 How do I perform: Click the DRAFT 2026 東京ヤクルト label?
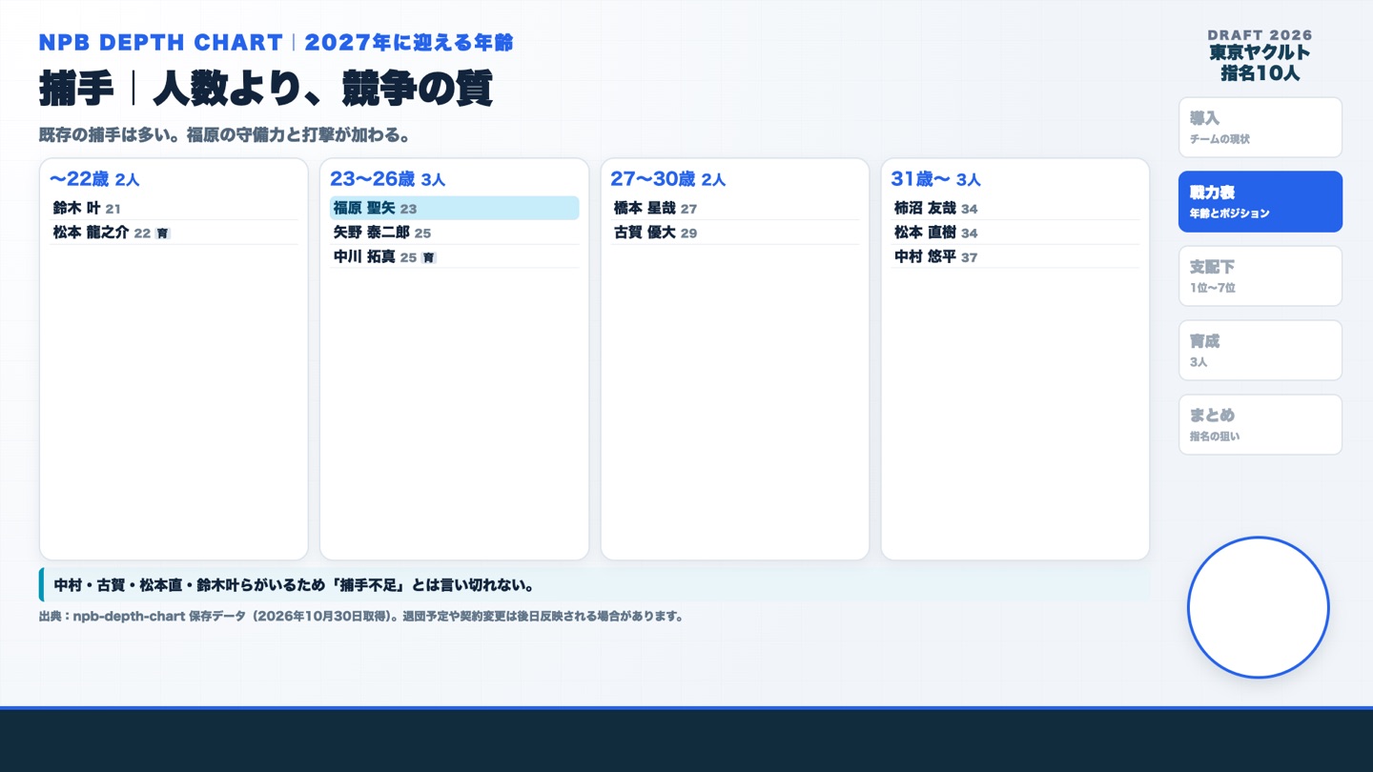coord(1260,56)
